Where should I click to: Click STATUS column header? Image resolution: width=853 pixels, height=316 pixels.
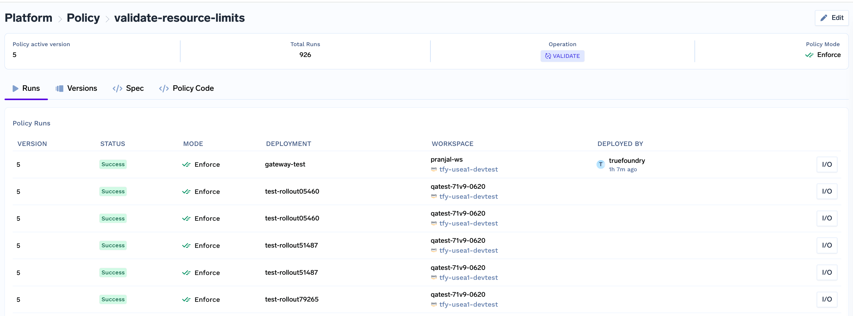(113, 144)
